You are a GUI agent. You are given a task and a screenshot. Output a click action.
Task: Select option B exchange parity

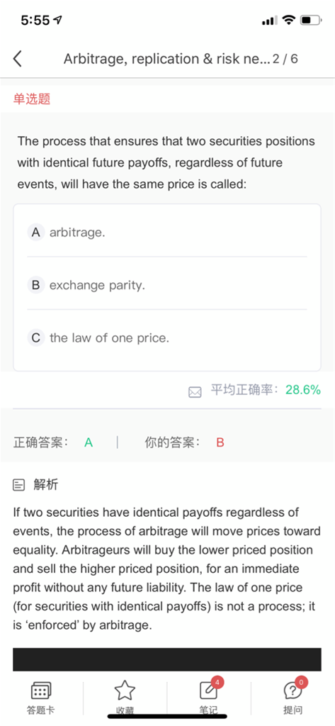[167, 285]
